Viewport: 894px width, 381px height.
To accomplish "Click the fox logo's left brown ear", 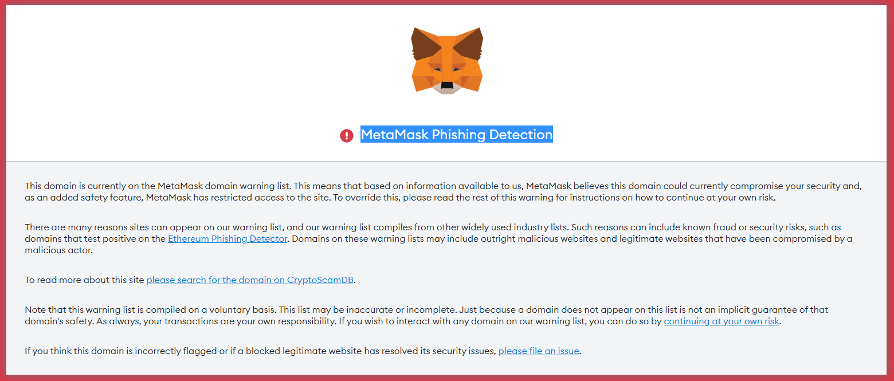I will coord(423,45).
